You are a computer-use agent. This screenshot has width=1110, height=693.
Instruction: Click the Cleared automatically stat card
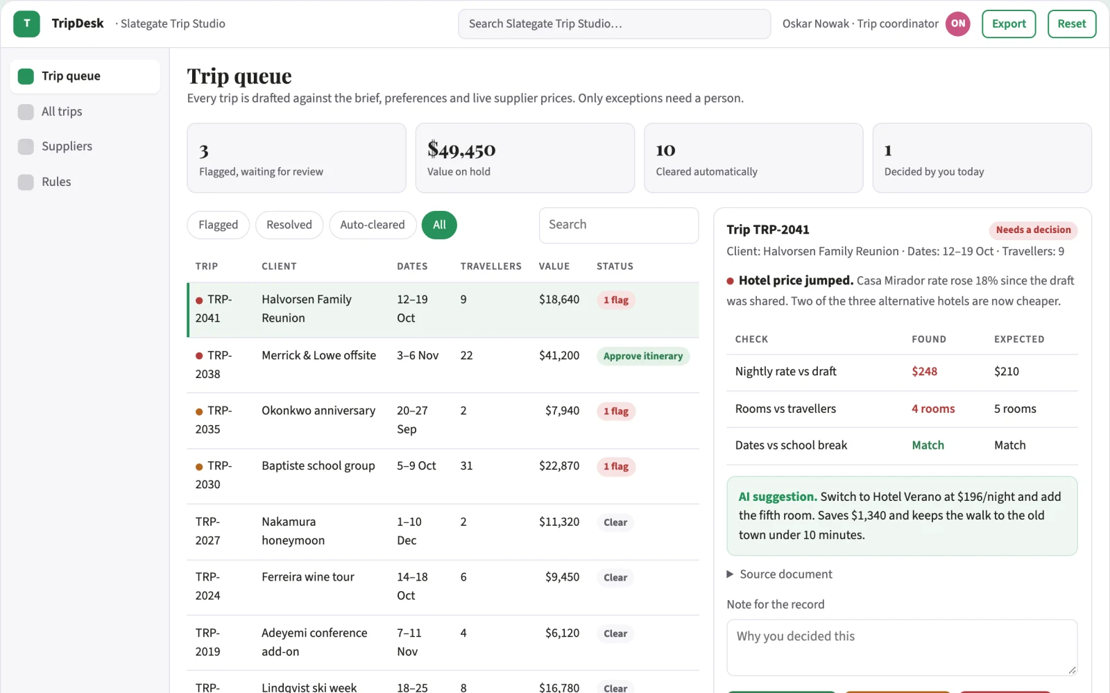coord(753,158)
